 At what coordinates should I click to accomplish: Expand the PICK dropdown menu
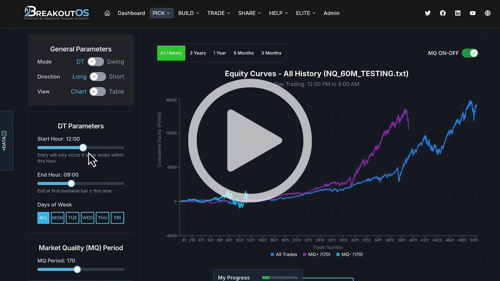(x=161, y=13)
